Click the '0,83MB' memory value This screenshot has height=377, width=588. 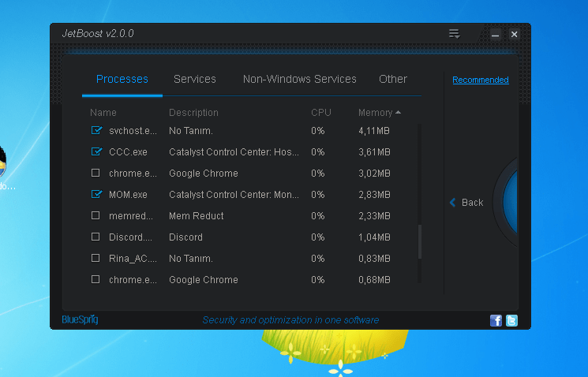click(x=374, y=259)
